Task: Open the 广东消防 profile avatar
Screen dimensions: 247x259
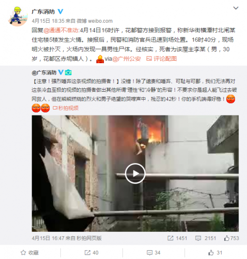Action: point(18,16)
